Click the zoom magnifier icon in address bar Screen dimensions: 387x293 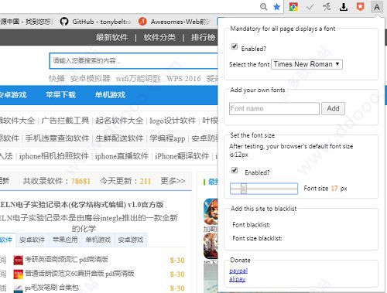pos(263,7)
